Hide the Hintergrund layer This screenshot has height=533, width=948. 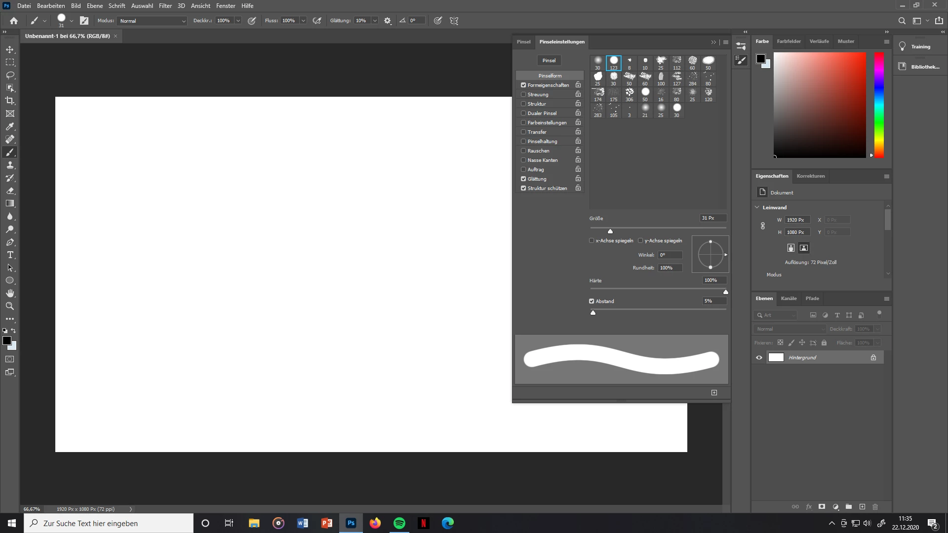[x=759, y=358]
